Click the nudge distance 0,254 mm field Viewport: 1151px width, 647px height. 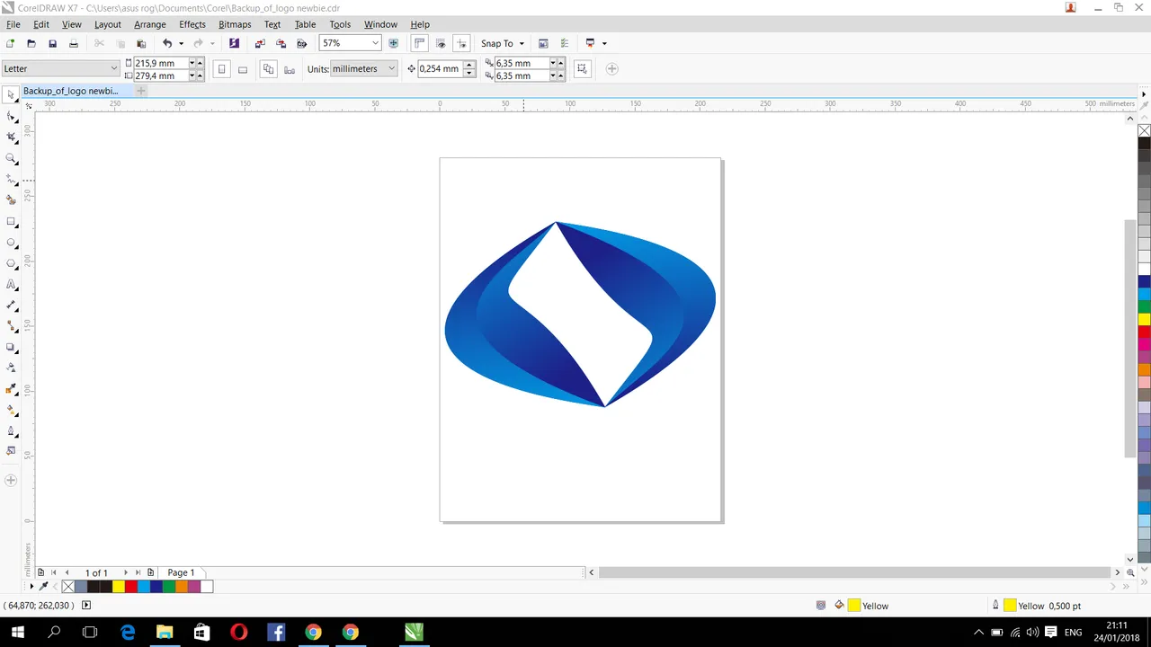(x=440, y=68)
